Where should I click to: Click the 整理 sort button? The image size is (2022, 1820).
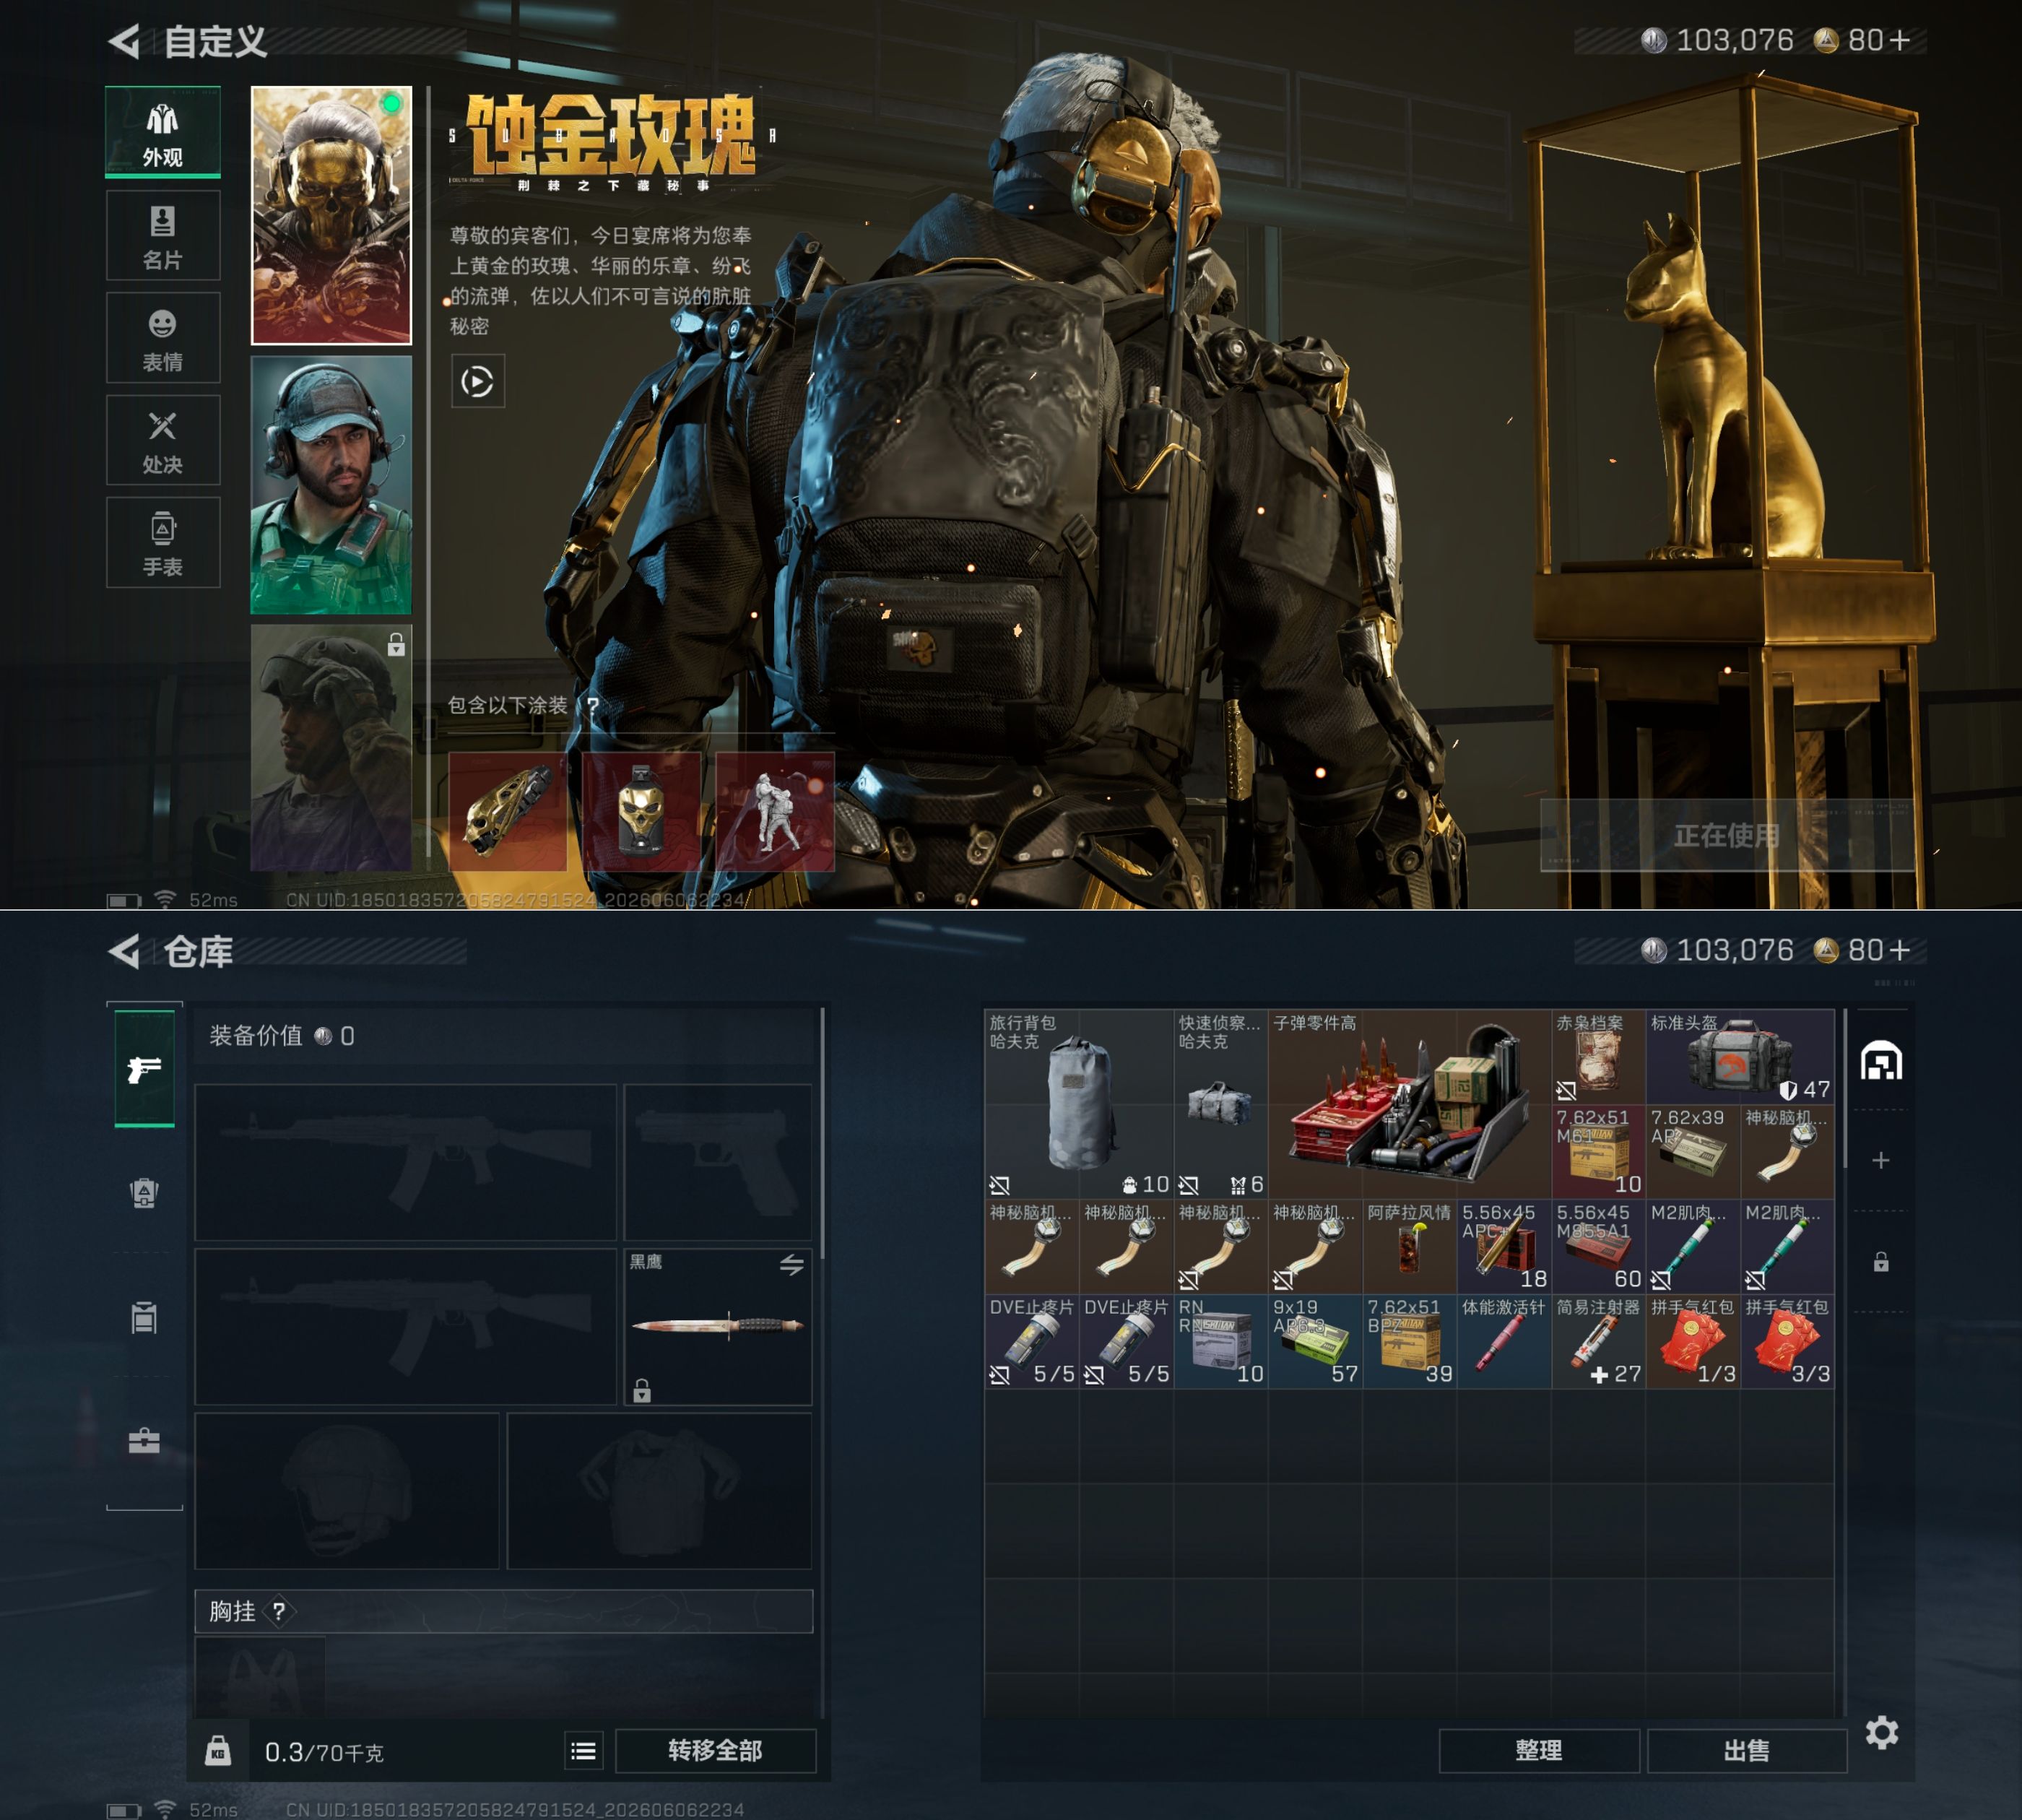point(1539,1751)
